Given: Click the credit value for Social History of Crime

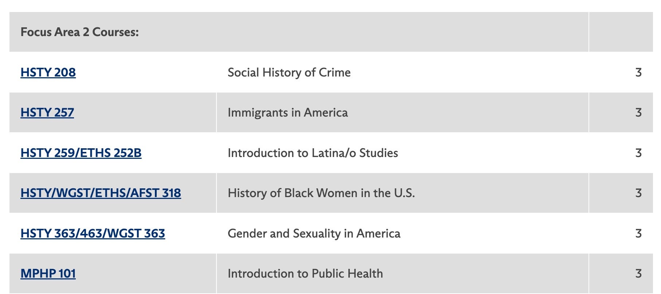Looking at the screenshot, I should point(638,72).
